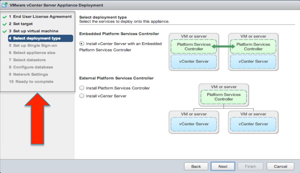The image size is (300, 173).
Task: Go to step 3 Set up virtual machine
Action: point(34,31)
